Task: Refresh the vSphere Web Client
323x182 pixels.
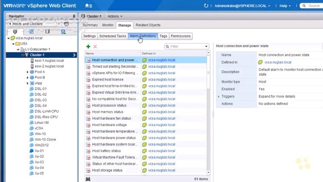Action: [x=206, y=6]
